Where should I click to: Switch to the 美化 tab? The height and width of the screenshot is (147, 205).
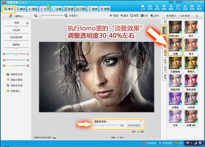click(9, 9)
